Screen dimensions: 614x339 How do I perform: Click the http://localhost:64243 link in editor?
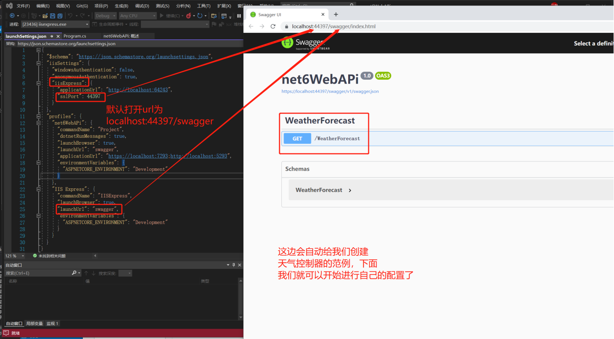138,90
